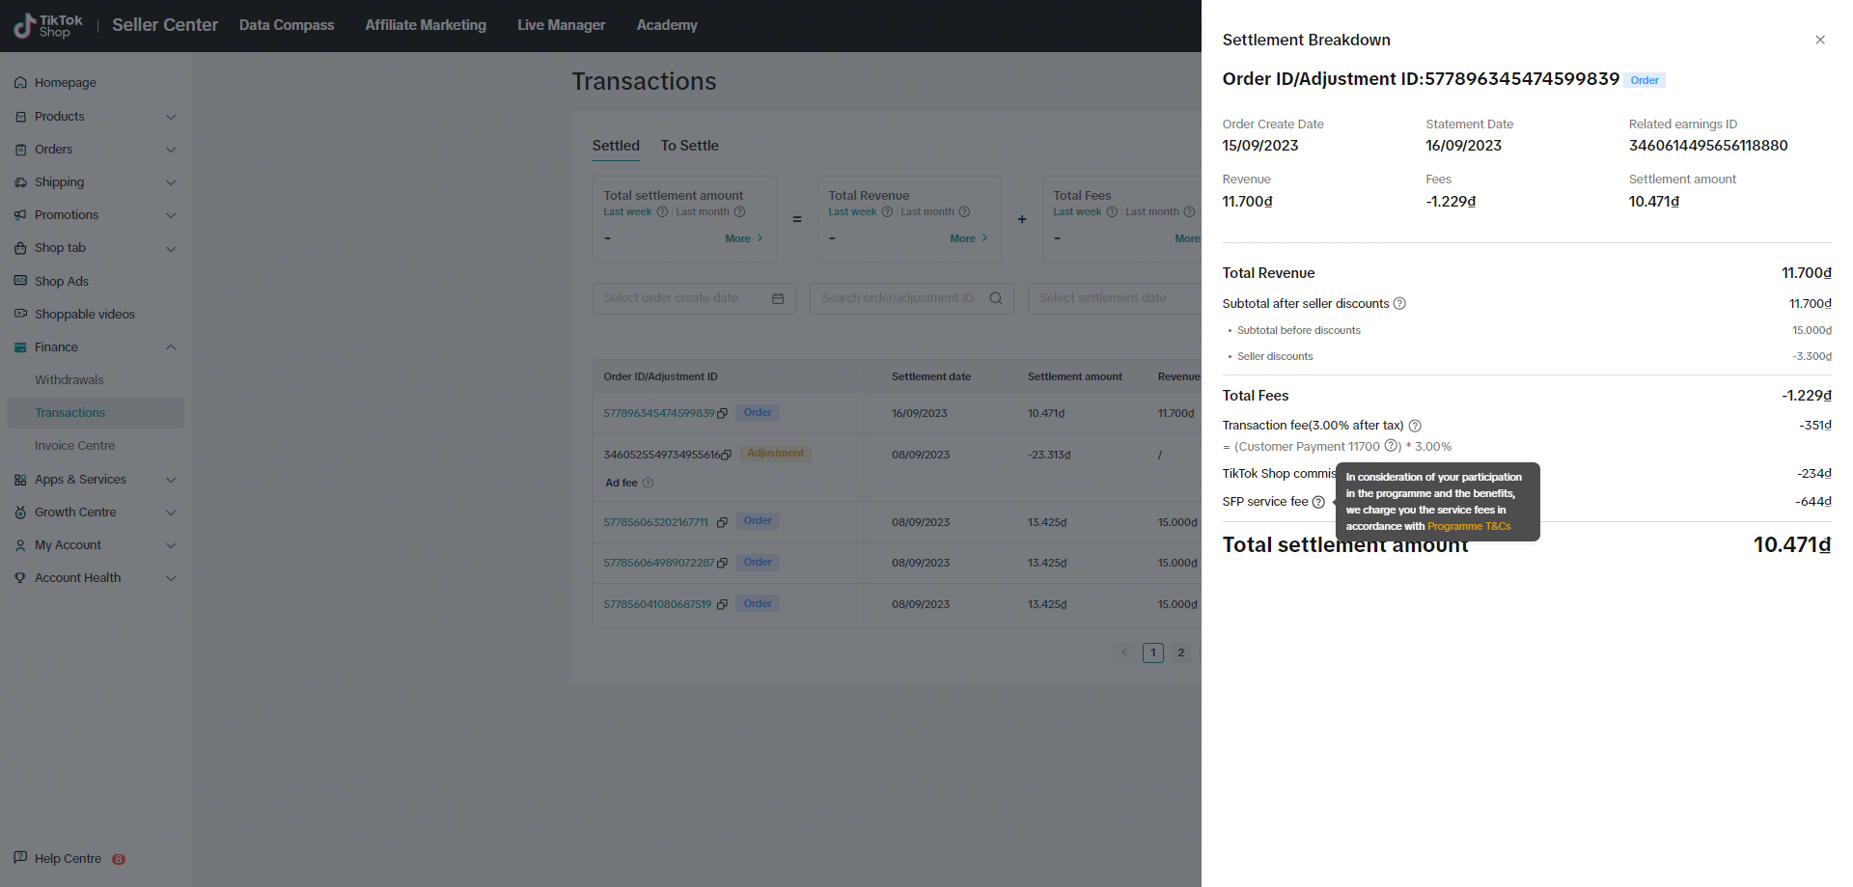The image size is (1853, 887).
Task: Click info icon next to Subtotal after seller discounts
Action: coord(1399,304)
